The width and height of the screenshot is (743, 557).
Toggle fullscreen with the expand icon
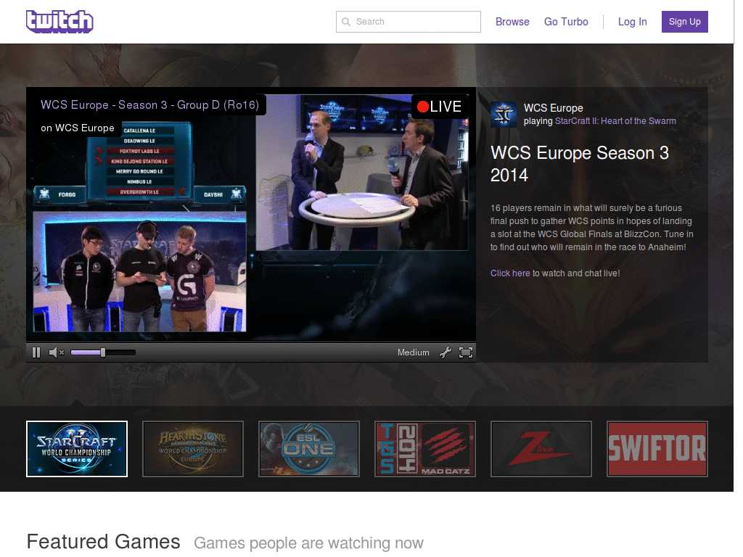tap(466, 352)
